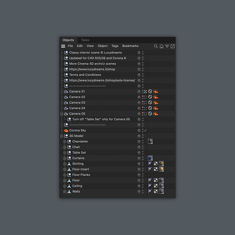The height and width of the screenshot is (235, 235).
Task: Collapse Camera 05 hierarchy
Action: tap(62, 114)
